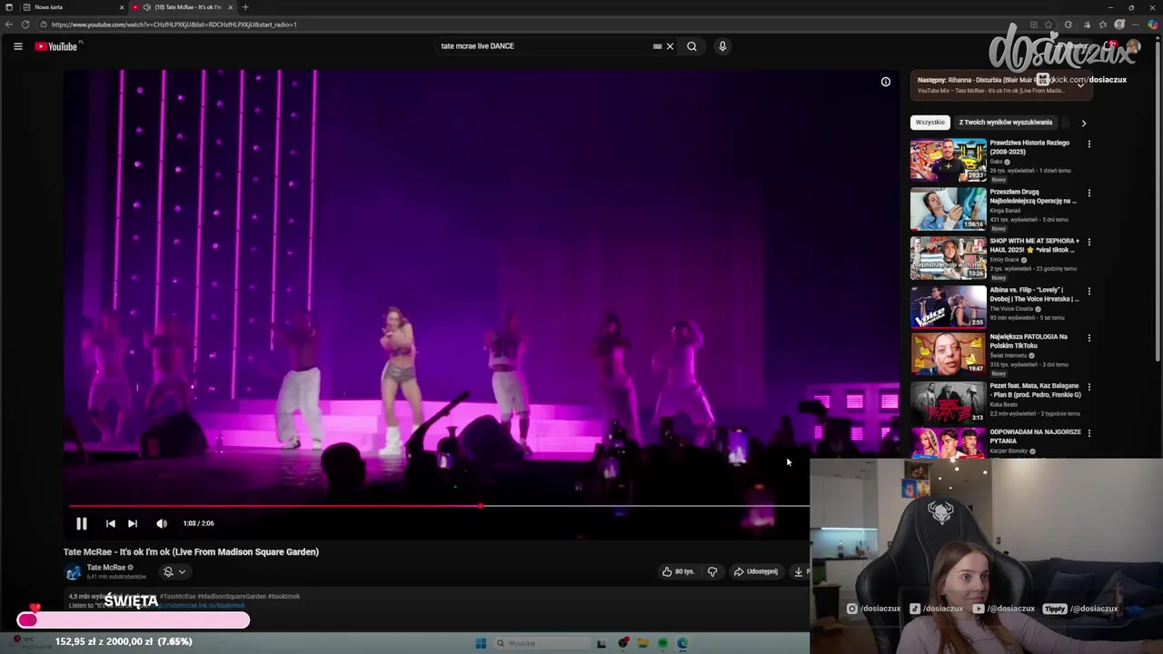
Task: Open Tate McRae channel avatar
Action: coord(73,572)
